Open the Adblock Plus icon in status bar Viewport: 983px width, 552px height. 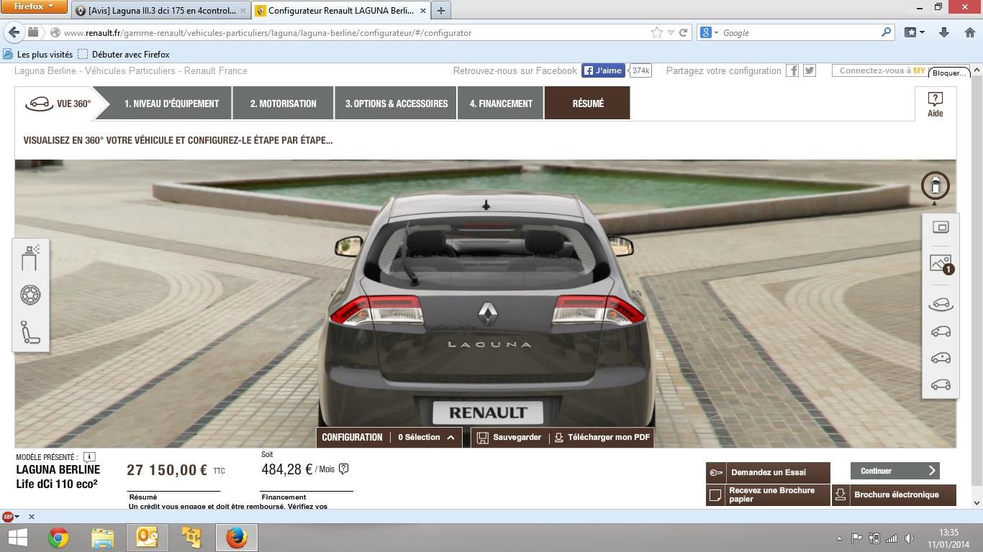[x=8, y=516]
